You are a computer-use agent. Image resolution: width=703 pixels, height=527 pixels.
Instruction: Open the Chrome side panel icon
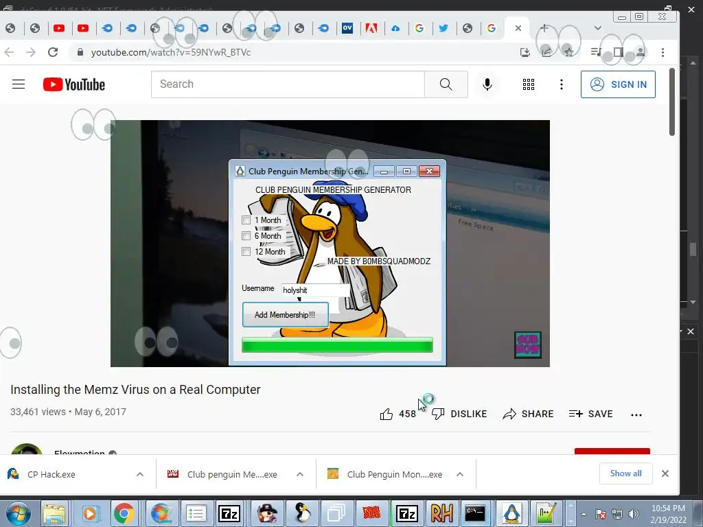point(619,52)
